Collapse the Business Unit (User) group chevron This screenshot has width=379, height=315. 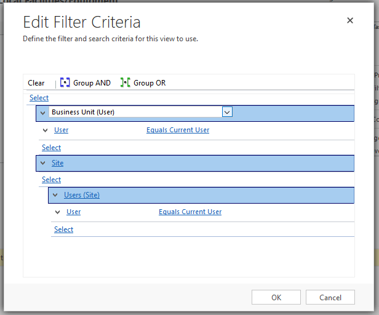tap(42, 113)
